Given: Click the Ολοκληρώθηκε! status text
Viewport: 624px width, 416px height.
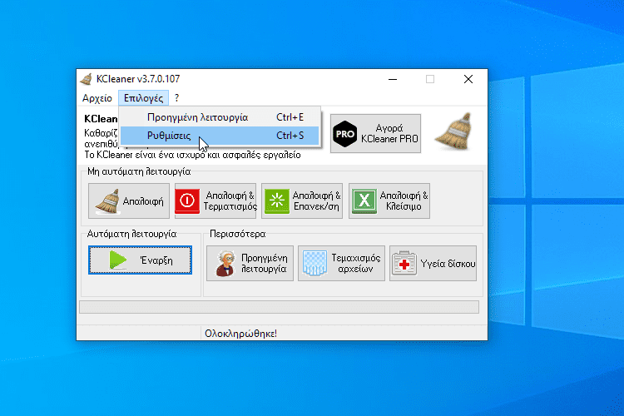Looking at the screenshot, I should (240, 334).
